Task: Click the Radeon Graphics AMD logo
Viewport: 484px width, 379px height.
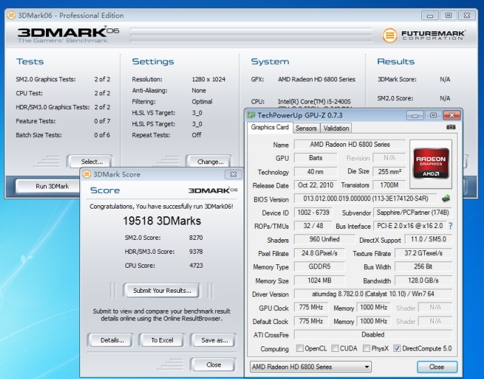Action: tap(431, 163)
